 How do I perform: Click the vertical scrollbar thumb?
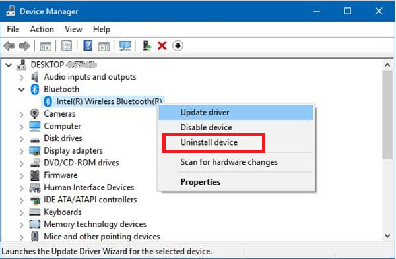tap(387, 115)
